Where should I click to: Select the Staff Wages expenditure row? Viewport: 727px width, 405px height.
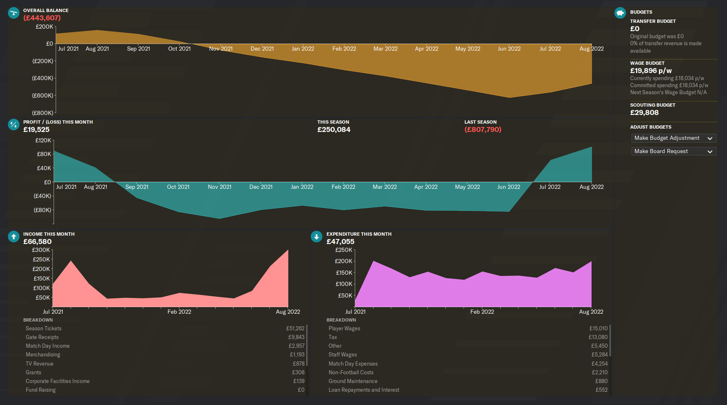coord(468,355)
